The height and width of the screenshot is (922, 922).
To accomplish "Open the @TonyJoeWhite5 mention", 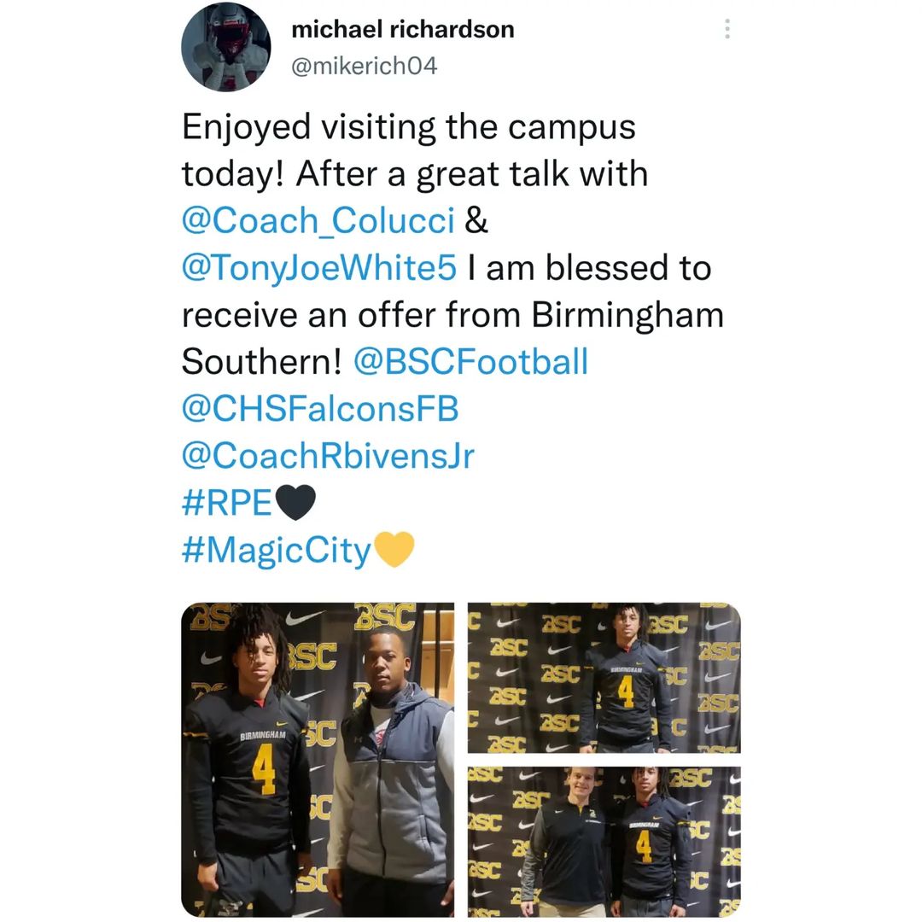I will tap(318, 267).
